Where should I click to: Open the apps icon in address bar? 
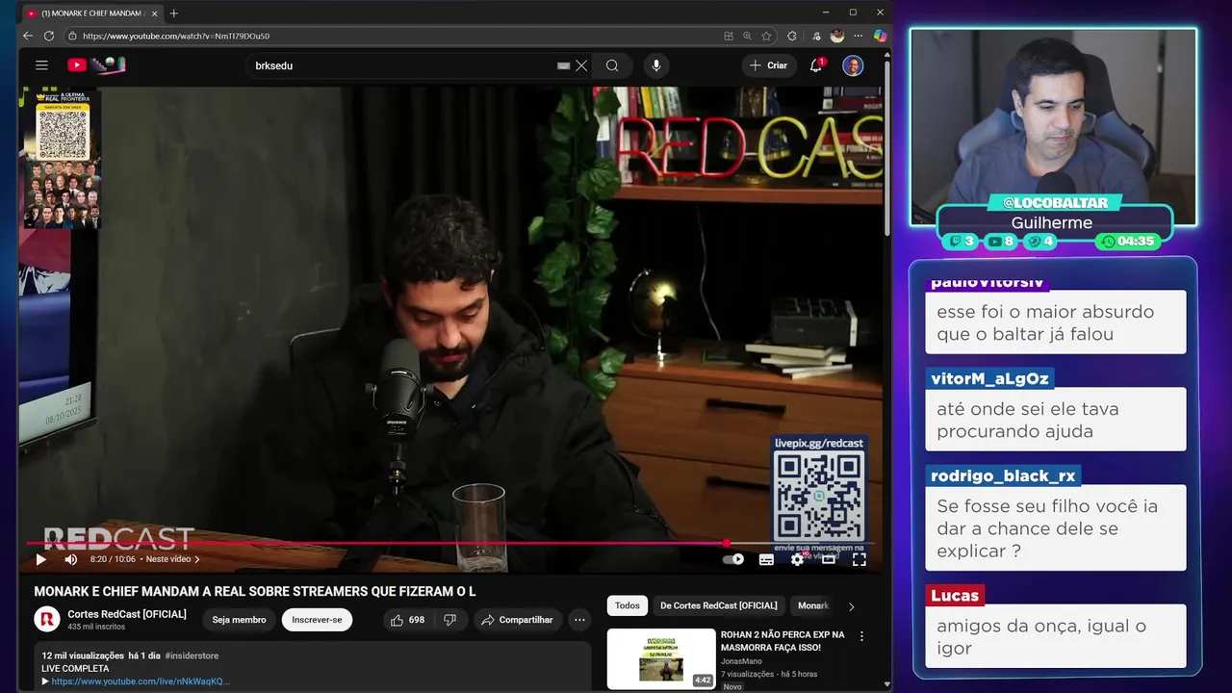729,36
